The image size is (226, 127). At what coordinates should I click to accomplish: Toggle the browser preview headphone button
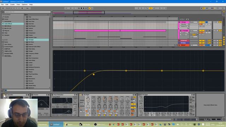pos(6,90)
